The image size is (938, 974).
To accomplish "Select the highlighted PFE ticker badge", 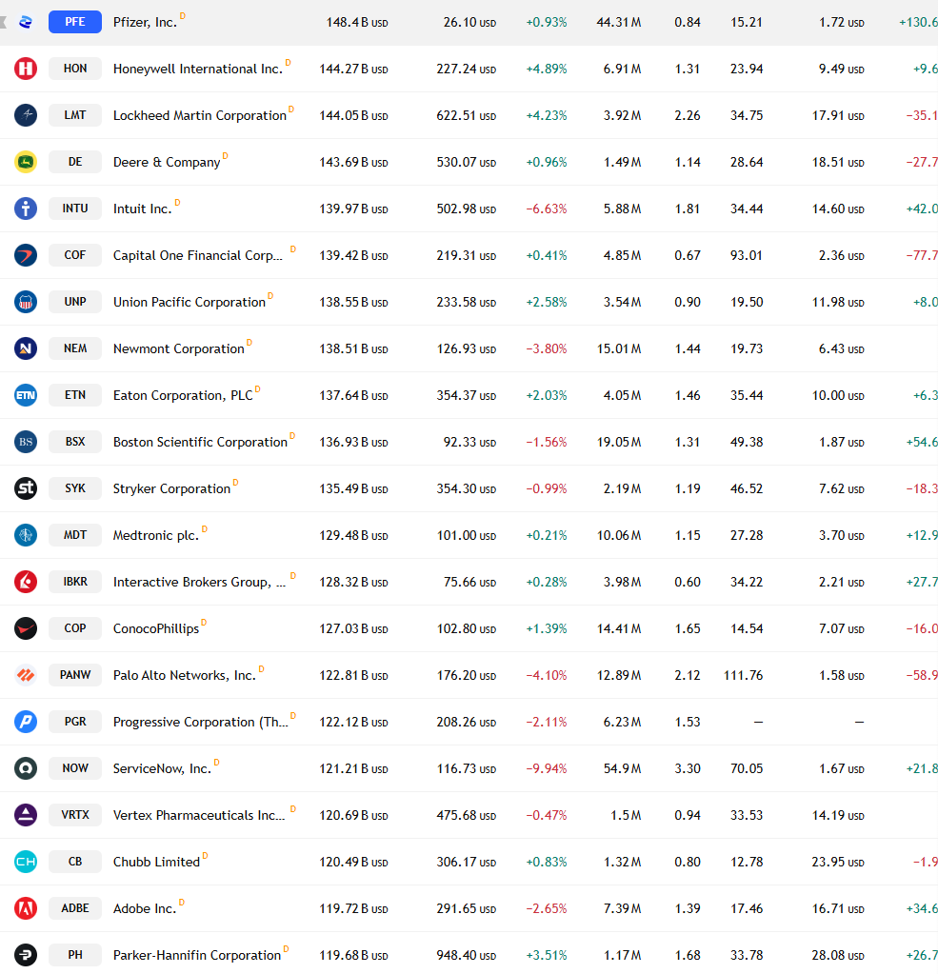I will coord(75,22).
